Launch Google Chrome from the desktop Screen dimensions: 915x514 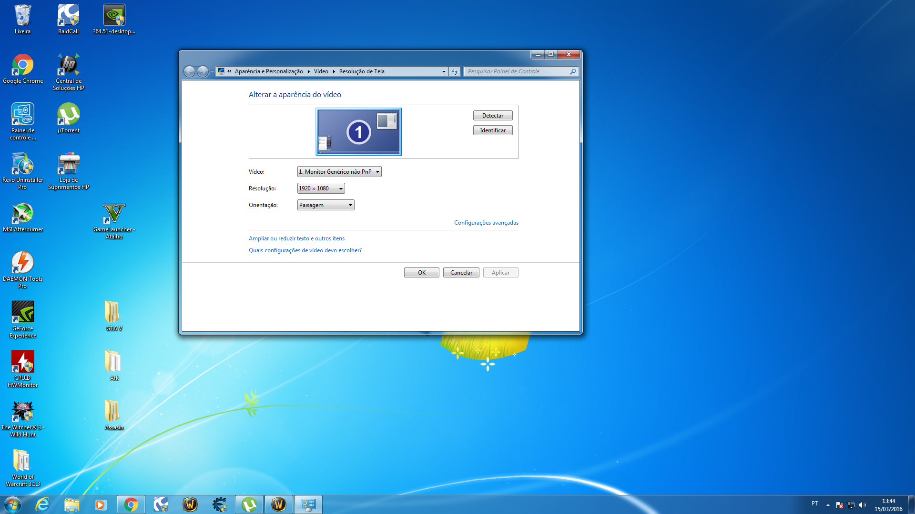tap(23, 69)
